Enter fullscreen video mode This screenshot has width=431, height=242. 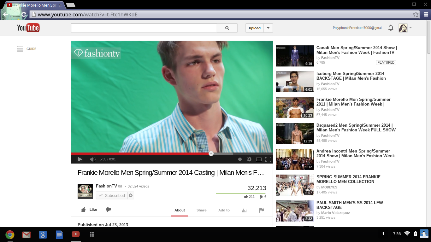[268, 159]
